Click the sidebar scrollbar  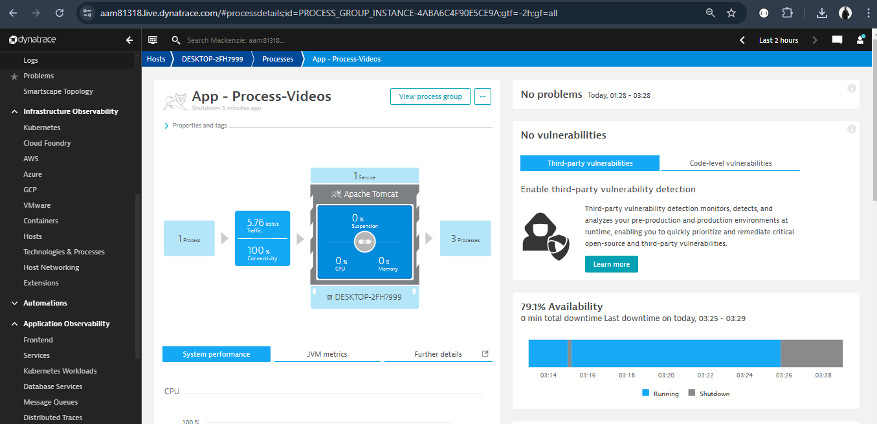137,275
